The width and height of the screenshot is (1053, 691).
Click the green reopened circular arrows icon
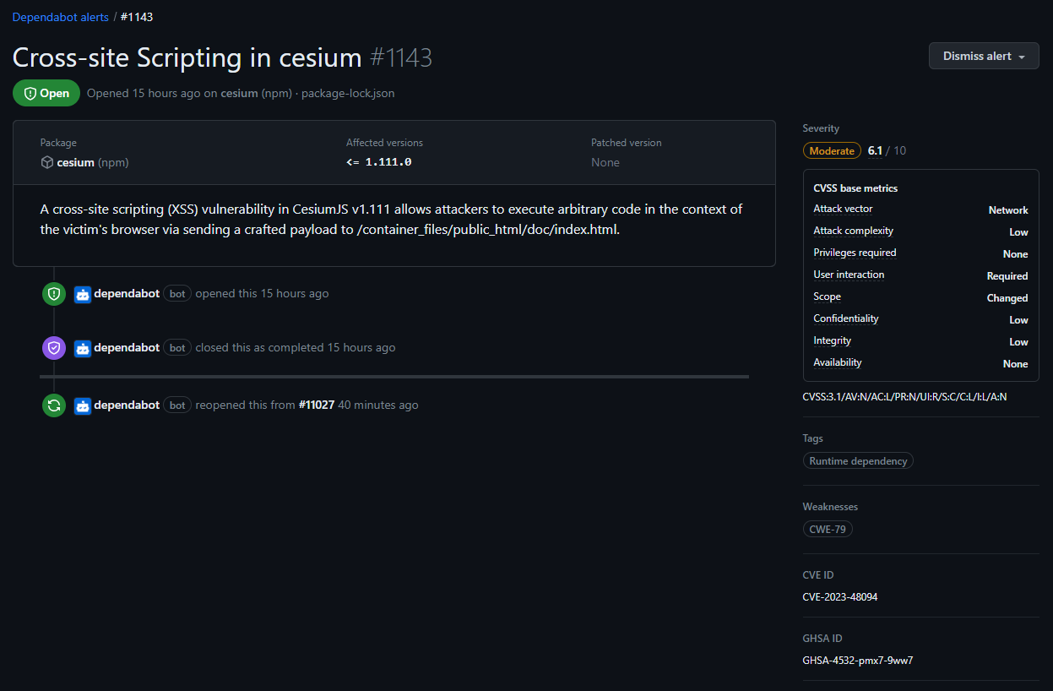tap(53, 405)
